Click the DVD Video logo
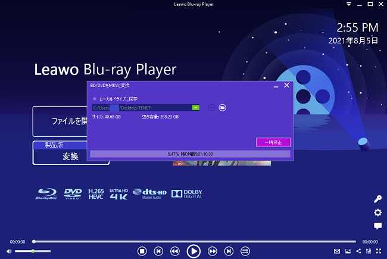This screenshot has height=259, width=387. click(x=73, y=194)
